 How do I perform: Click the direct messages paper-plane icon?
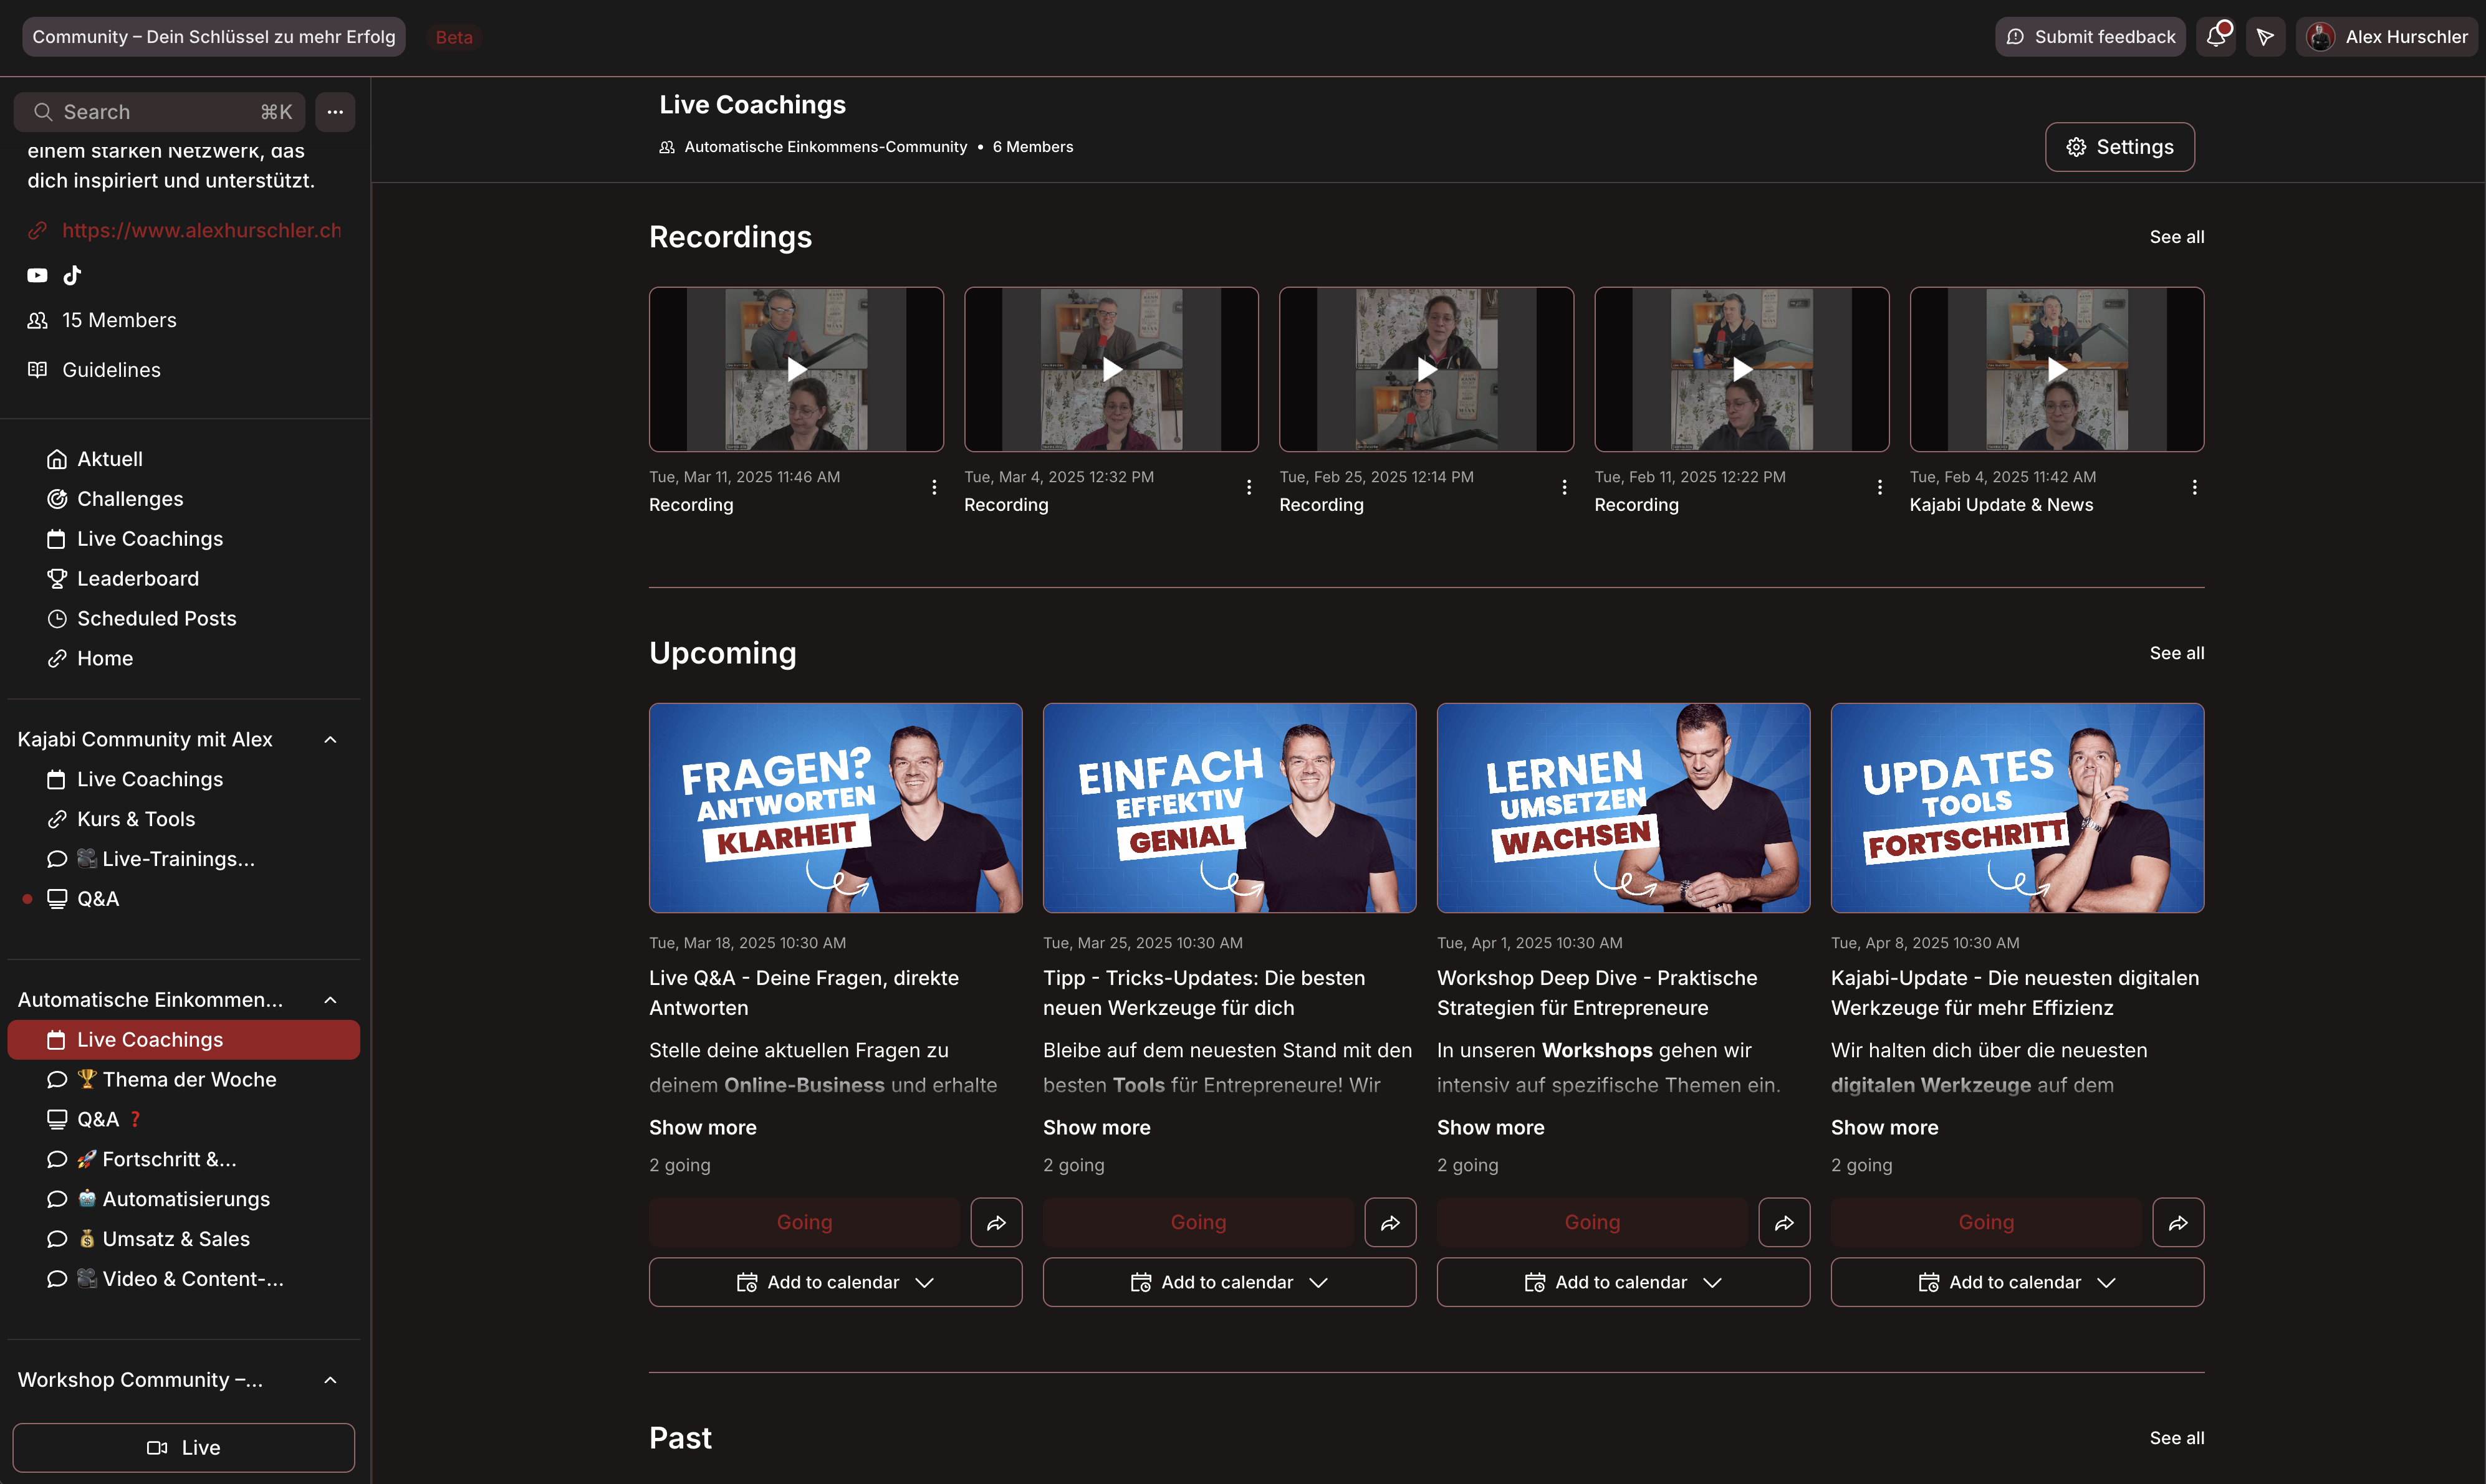point(2265,37)
